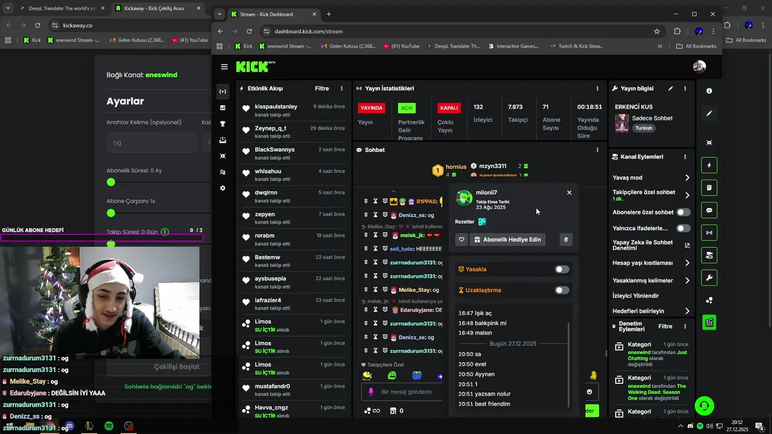The image size is (772, 434).
Task: Click the green headset support button
Action: coord(704,406)
